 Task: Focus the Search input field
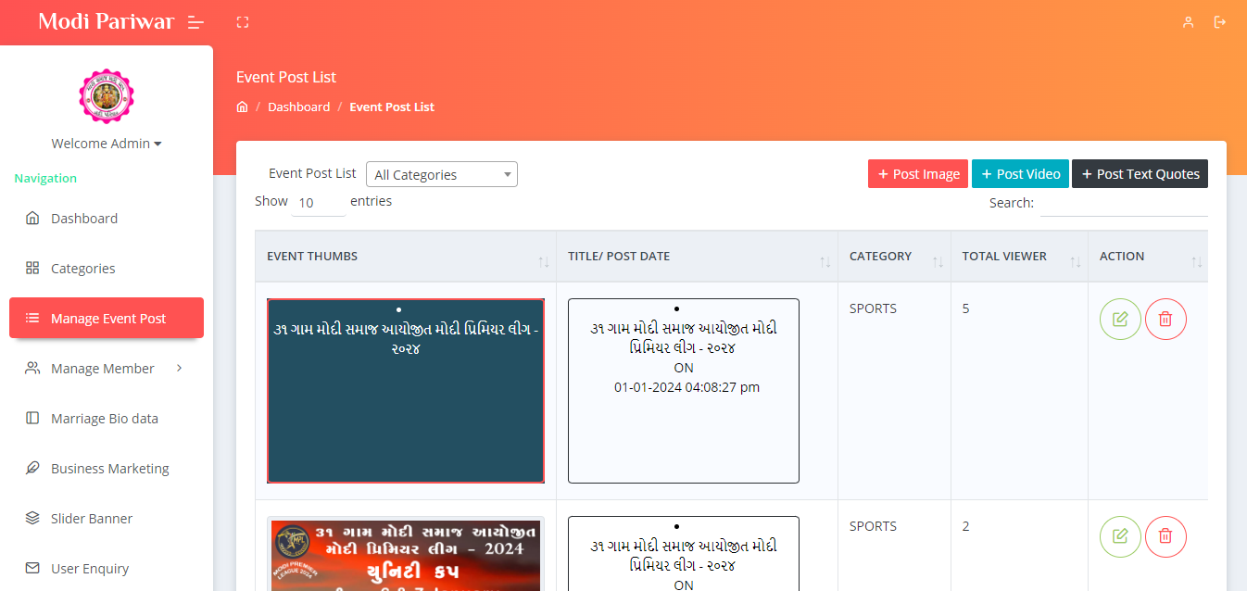click(x=1123, y=204)
